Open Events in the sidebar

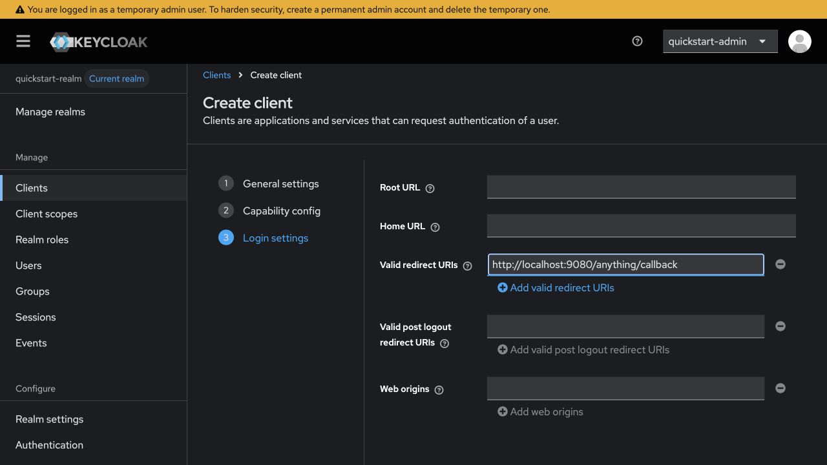pos(93,343)
